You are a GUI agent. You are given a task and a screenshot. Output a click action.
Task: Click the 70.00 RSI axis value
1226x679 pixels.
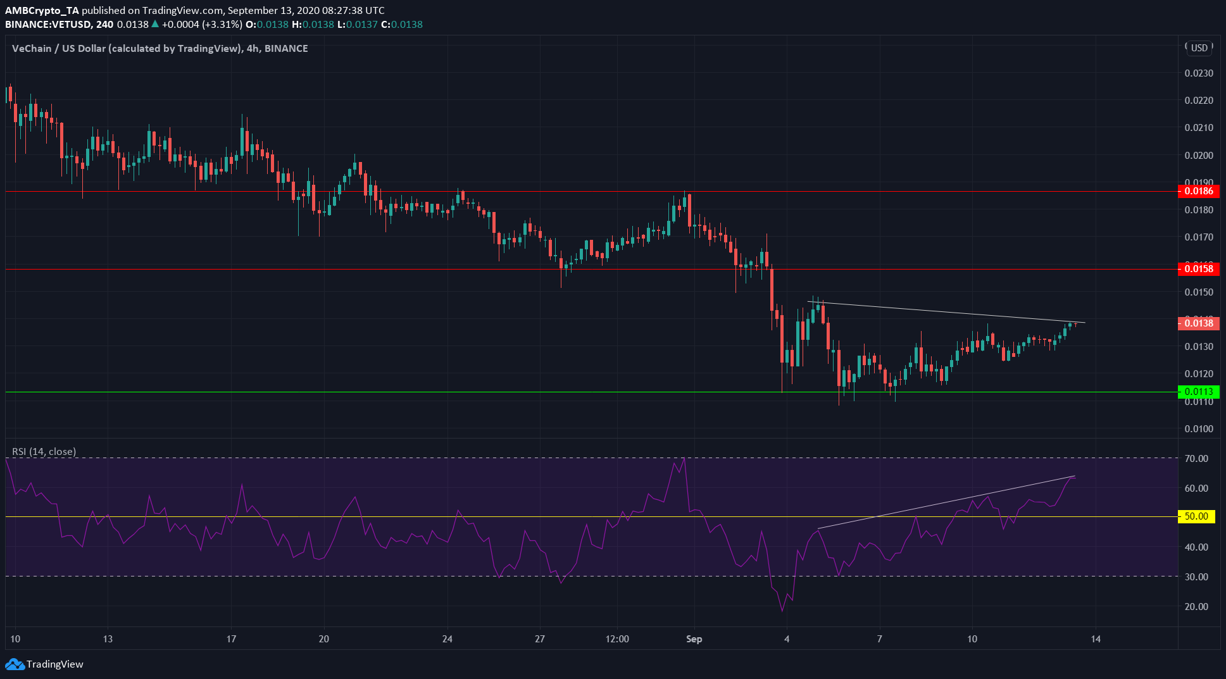tap(1196, 459)
